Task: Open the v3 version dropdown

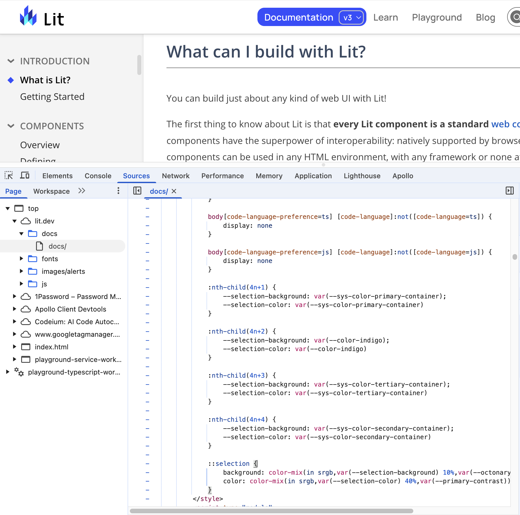Action: click(x=351, y=17)
